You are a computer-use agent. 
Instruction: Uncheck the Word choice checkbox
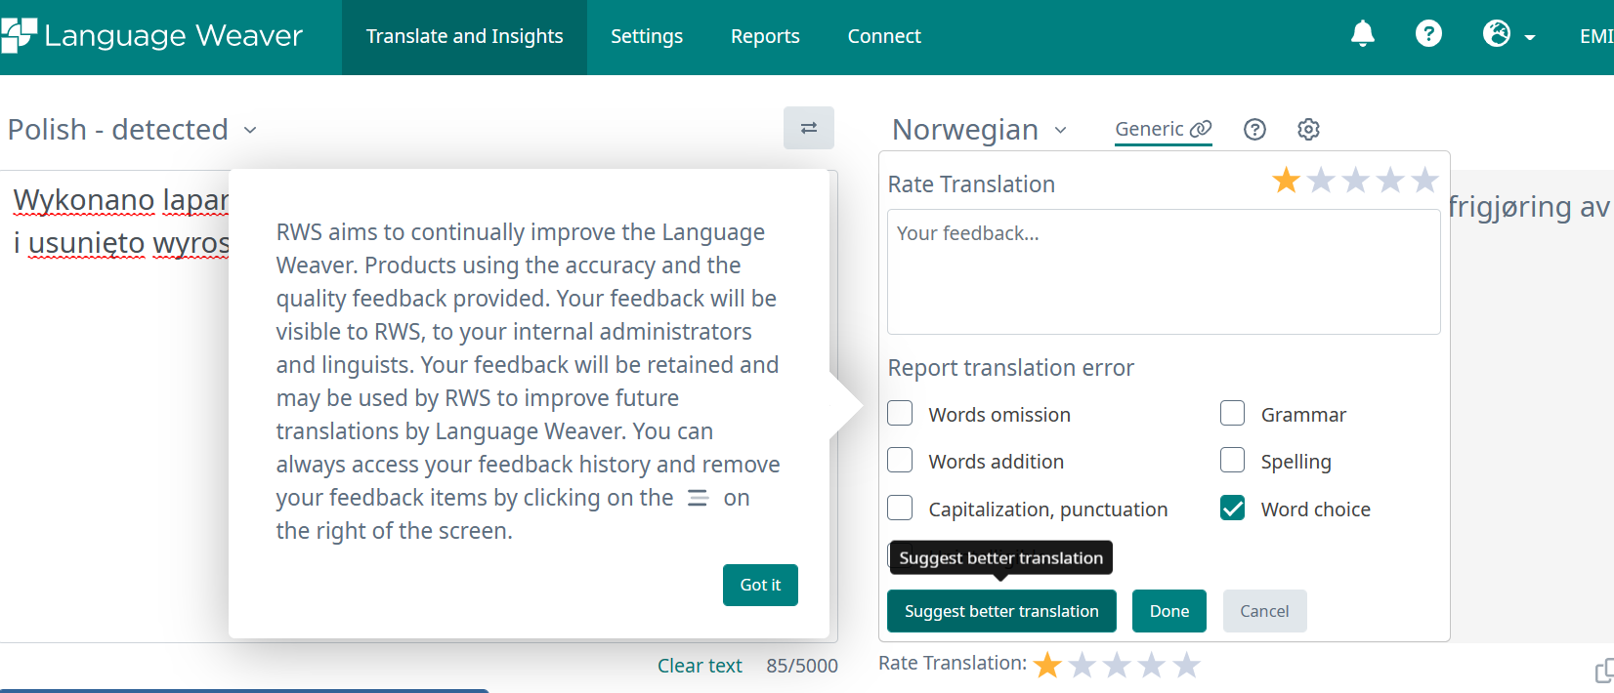point(1233,508)
